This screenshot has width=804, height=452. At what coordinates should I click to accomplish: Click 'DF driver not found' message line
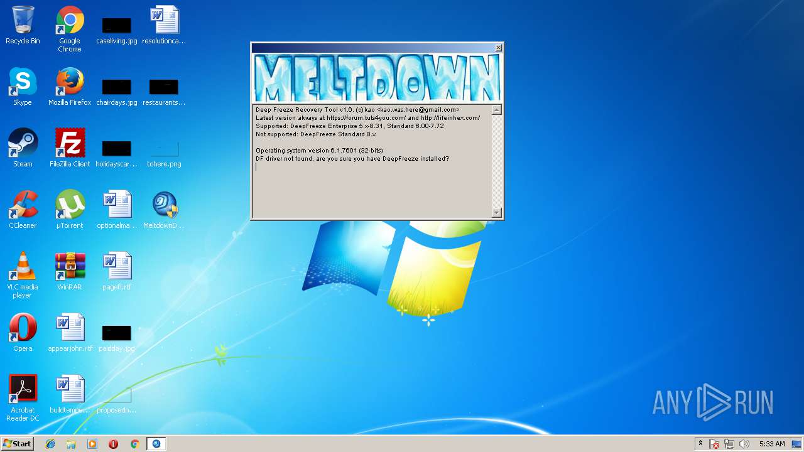coord(352,159)
